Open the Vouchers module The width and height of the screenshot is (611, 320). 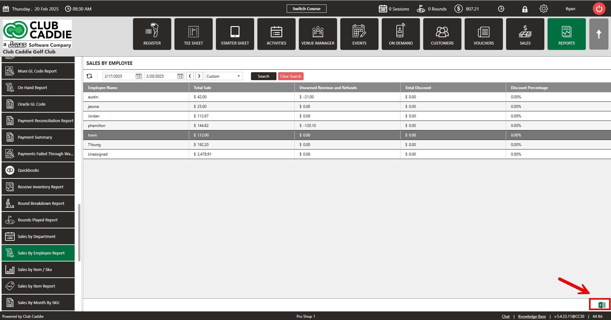484,34
